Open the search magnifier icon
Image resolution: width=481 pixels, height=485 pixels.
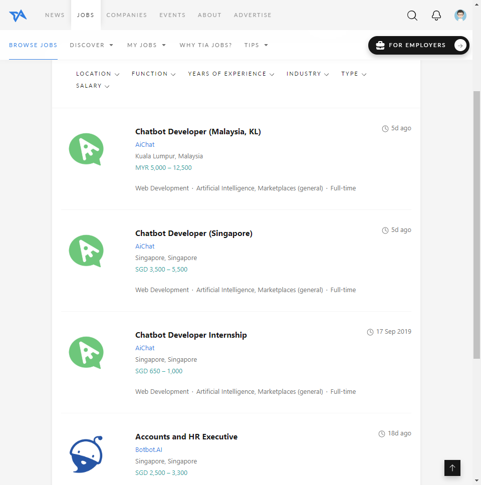click(412, 15)
